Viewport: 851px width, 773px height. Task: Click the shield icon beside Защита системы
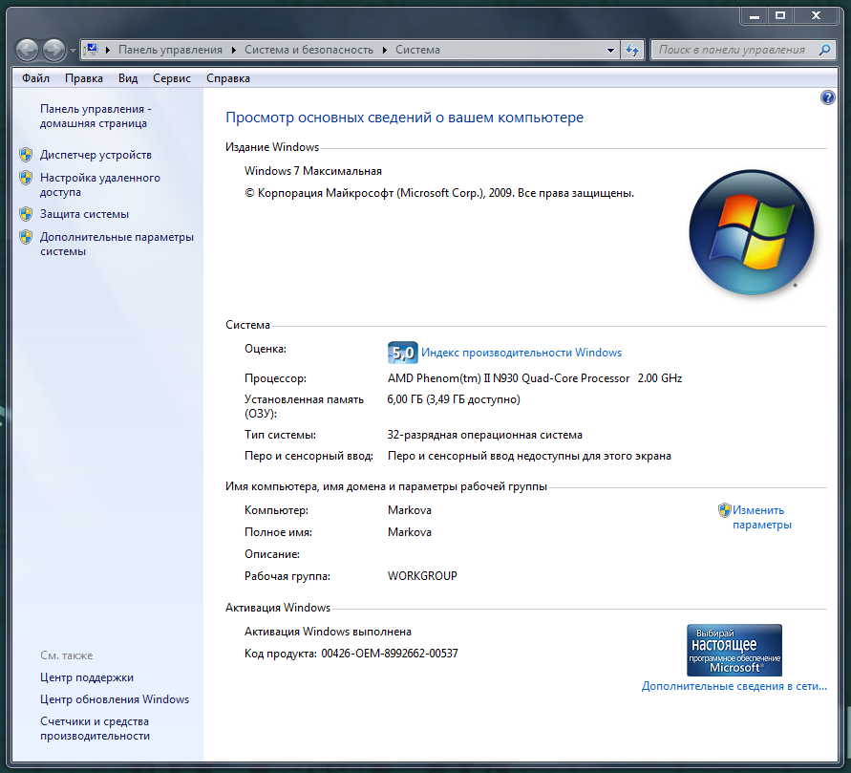click(26, 214)
